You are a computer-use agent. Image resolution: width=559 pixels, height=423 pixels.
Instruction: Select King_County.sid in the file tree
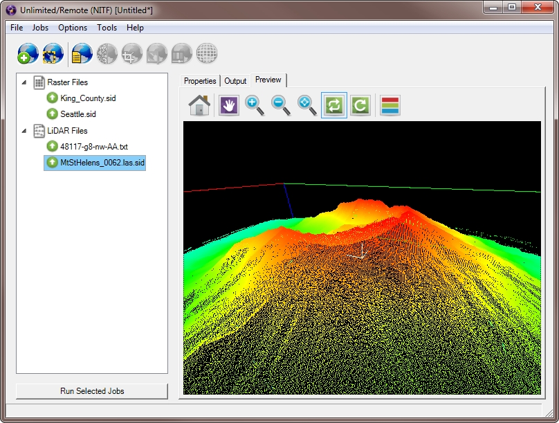88,98
